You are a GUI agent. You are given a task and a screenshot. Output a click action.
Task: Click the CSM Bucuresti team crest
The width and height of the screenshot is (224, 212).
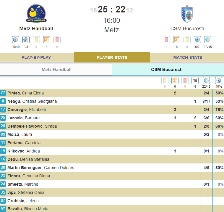[187, 14]
